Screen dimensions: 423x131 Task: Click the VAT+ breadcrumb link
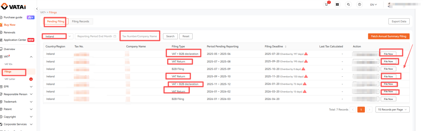[x=43, y=12]
